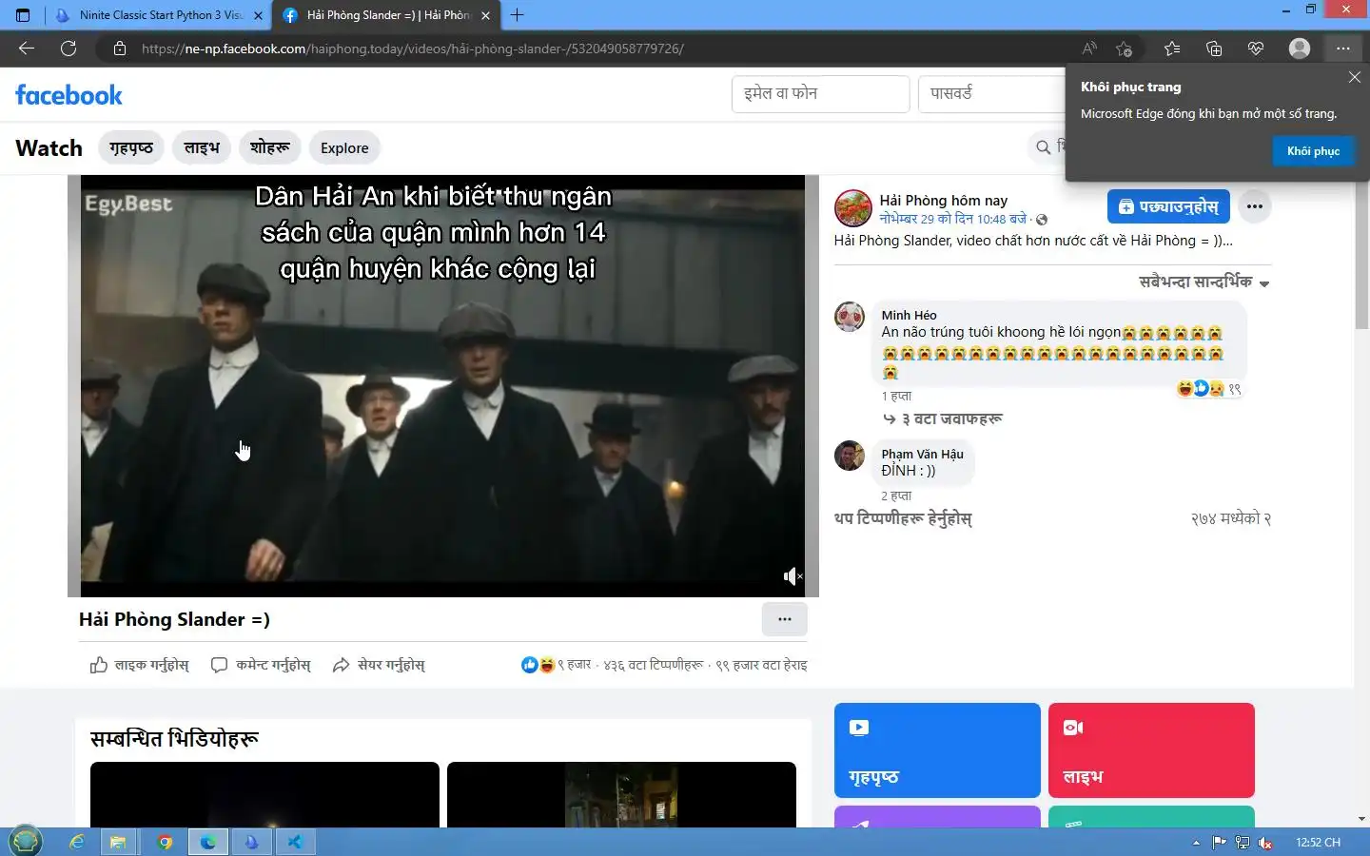Screen dimensions: 1370x856
Task: Share the video with the share arrow
Action: (379, 665)
